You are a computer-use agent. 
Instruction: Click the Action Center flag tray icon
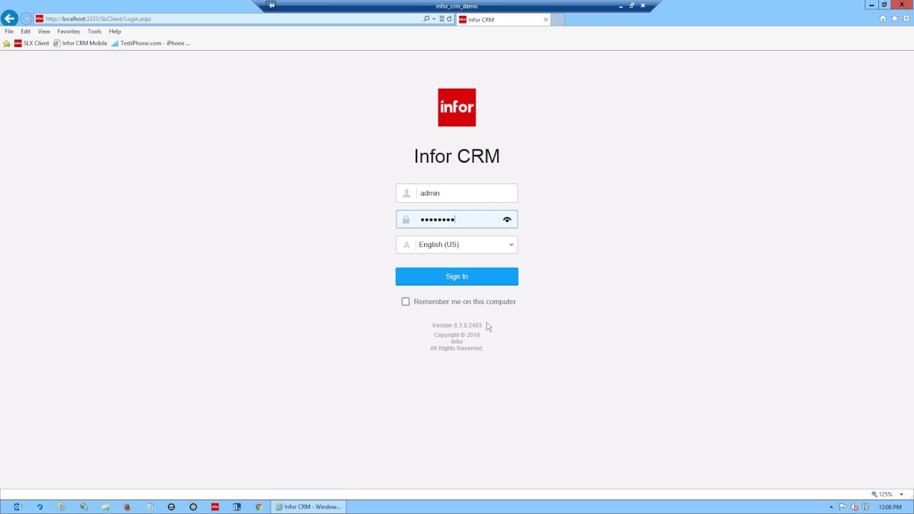(x=843, y=507)
